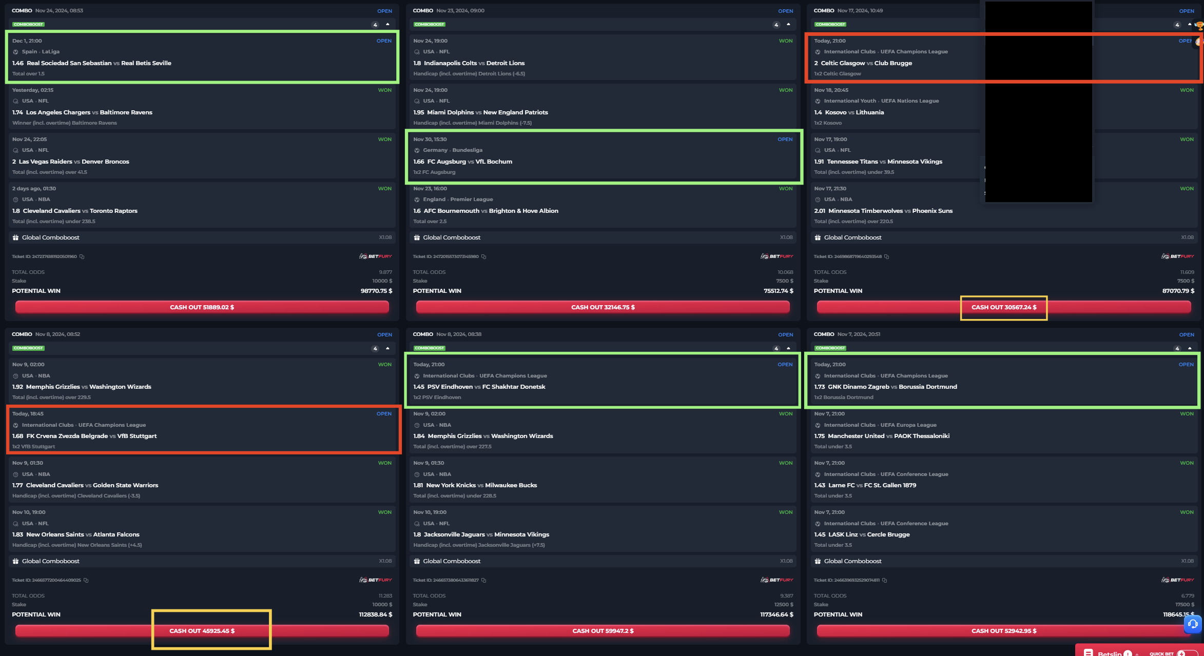
Task: Open FK Crvena Zvezda Belgrade vs VfB Stuttgart match
Action: (x=91, y=436)
